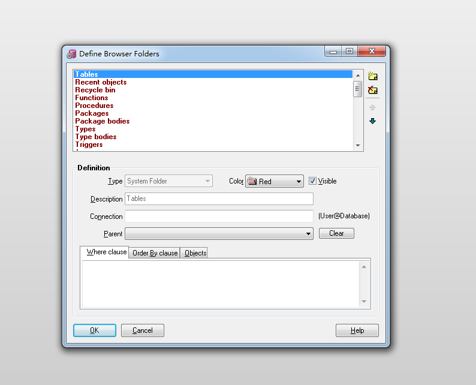Minimize the Define Browser Folders window
This screenshot has width=476, height=385.
333,51
